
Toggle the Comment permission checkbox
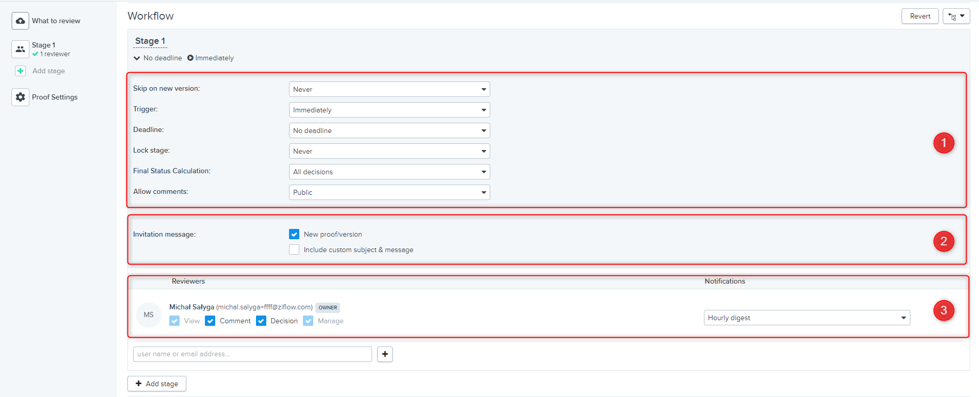click(x=210, y=321)
